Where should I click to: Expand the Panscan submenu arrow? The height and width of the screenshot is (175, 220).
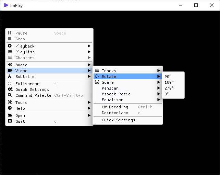pos(159,88)
